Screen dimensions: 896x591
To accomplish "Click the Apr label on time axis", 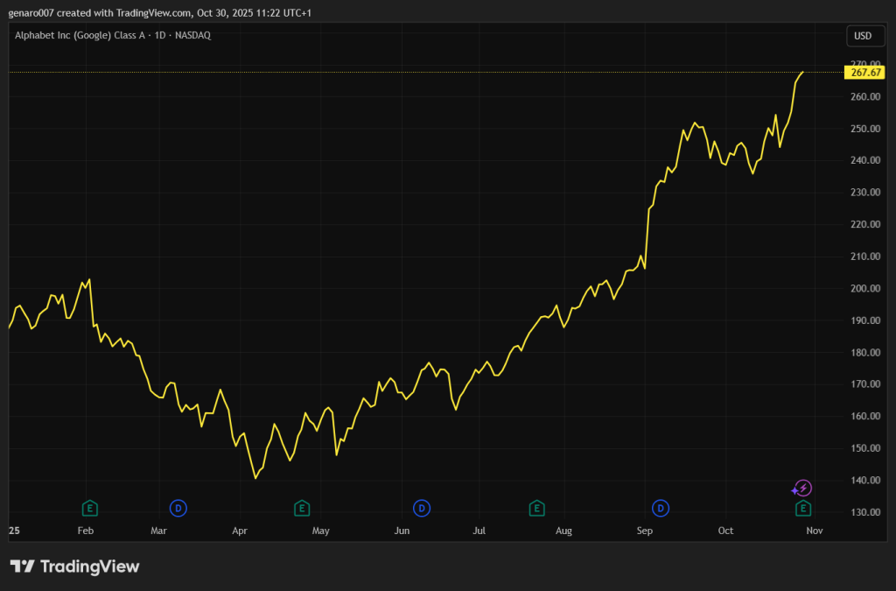I will [241, 531].
